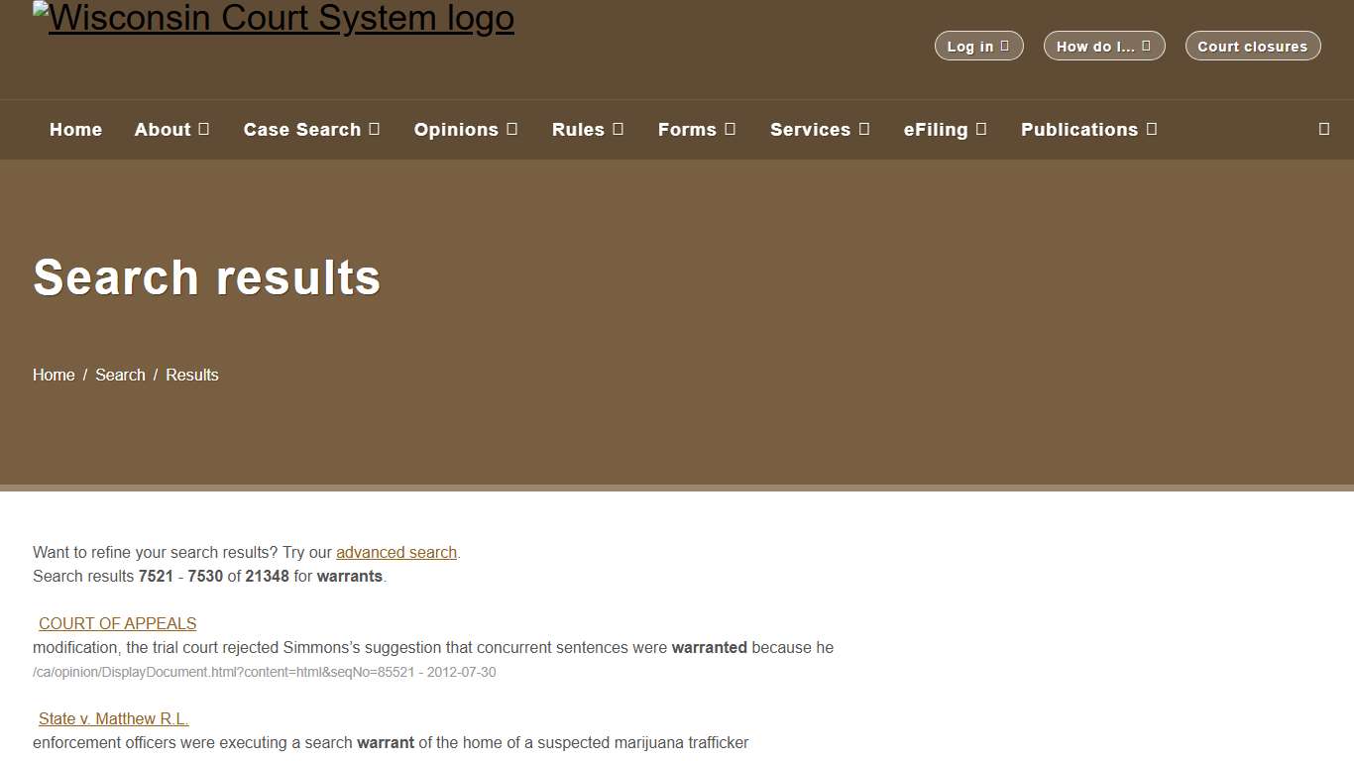Open the Opinions dropdown menu
This screenshot has width=1354, height=761.
point(466,130)
